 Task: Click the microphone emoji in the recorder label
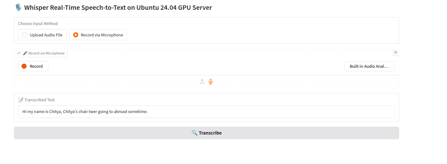tap(25, 53)
